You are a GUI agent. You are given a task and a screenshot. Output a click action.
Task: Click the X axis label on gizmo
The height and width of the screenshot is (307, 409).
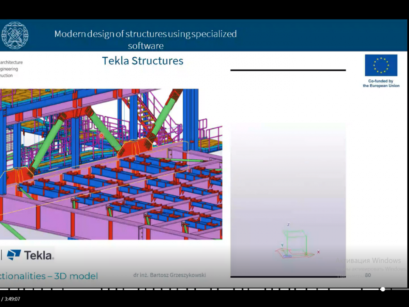[x=318, y=252]
